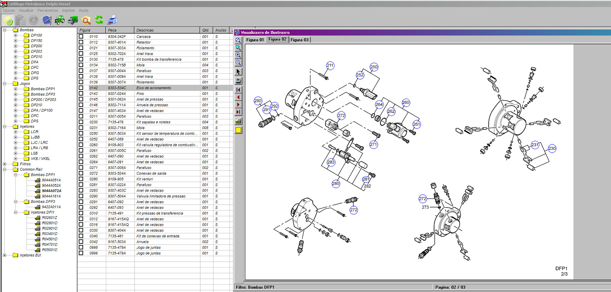Tick the checkbox for 0142 Eixo de acionamento
This screenshot has height=292, width=611.
81,88
